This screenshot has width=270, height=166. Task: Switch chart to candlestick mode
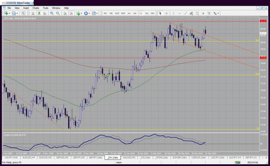[39, 13]
